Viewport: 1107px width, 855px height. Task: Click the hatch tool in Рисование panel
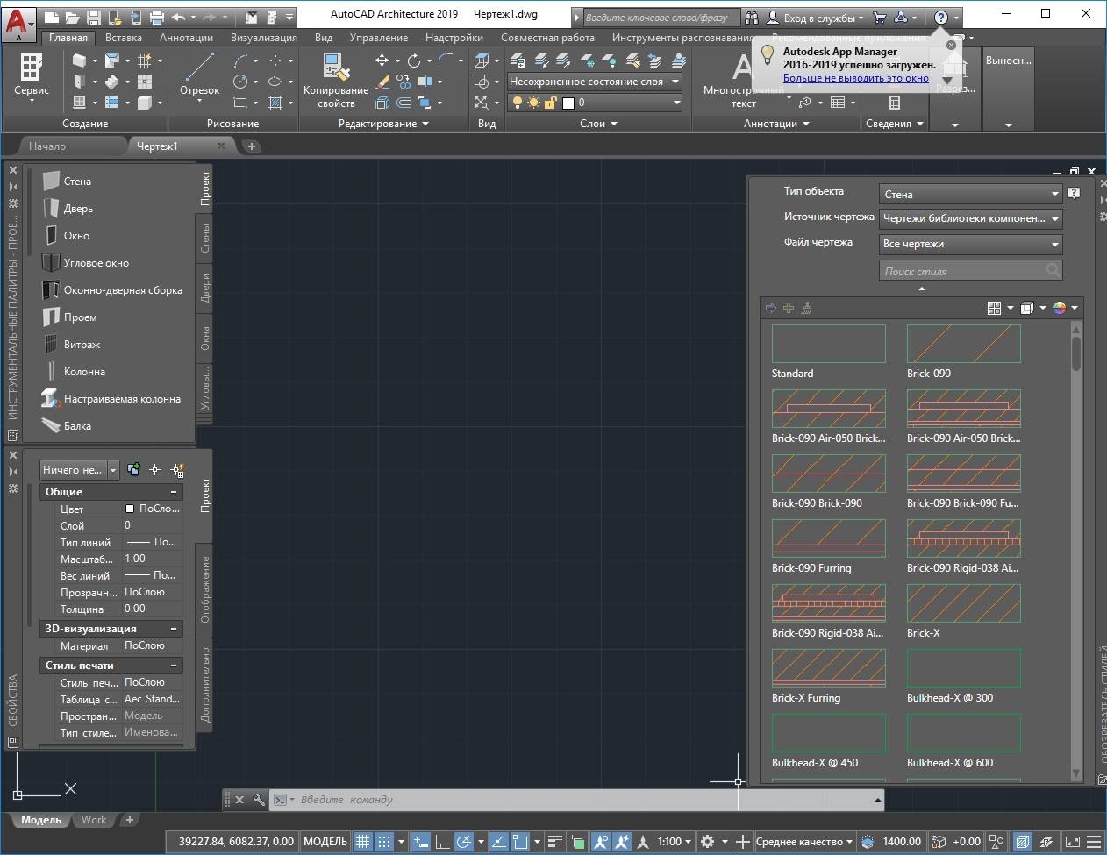(x=275, y=103)
